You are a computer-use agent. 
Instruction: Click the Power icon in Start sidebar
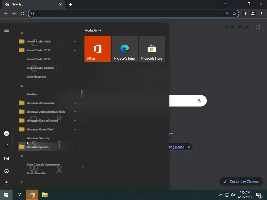click(7, 183)
